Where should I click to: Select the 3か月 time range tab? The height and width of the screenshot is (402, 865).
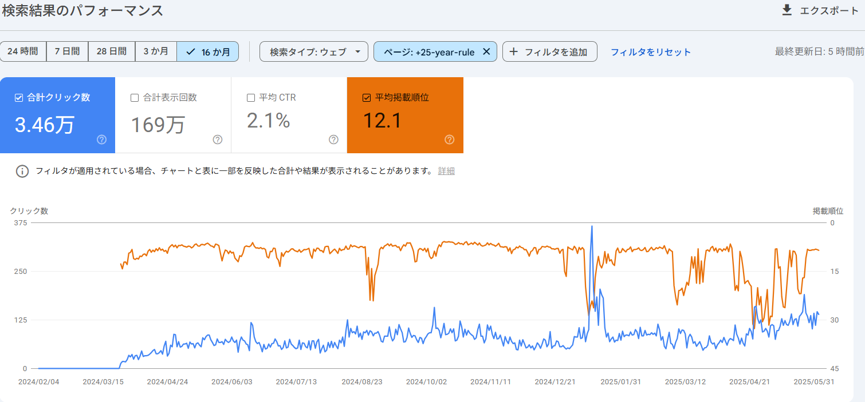pos(155,51)
